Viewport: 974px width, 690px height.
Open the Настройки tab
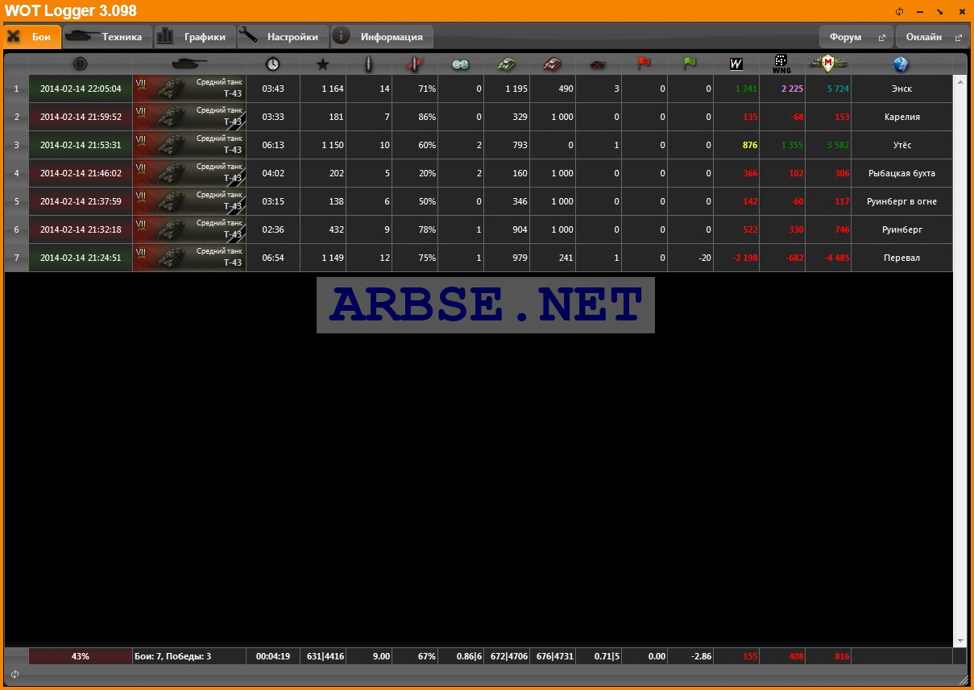[x=283, y=37]
